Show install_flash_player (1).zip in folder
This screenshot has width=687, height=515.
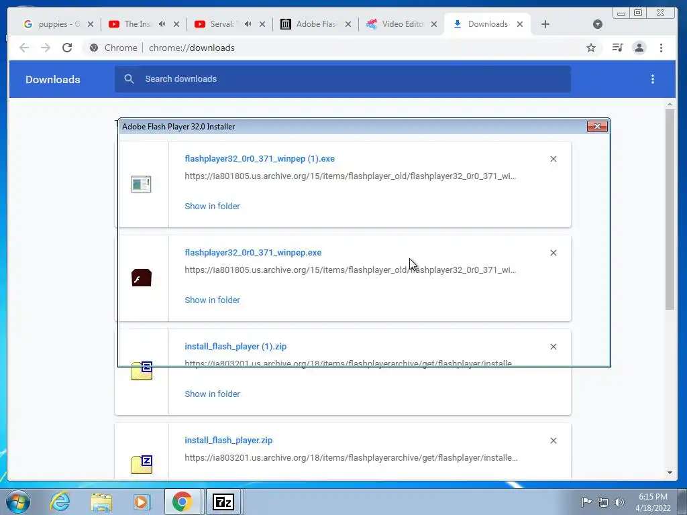pyautogui.click(x=212, y=394)
